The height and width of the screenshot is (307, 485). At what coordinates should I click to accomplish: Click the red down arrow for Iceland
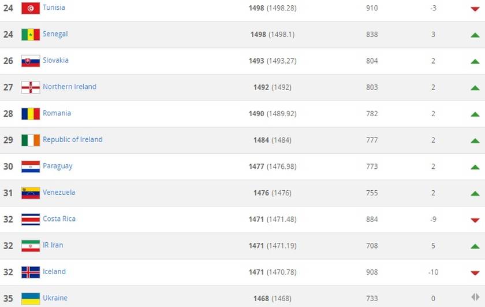click(475, 273)
